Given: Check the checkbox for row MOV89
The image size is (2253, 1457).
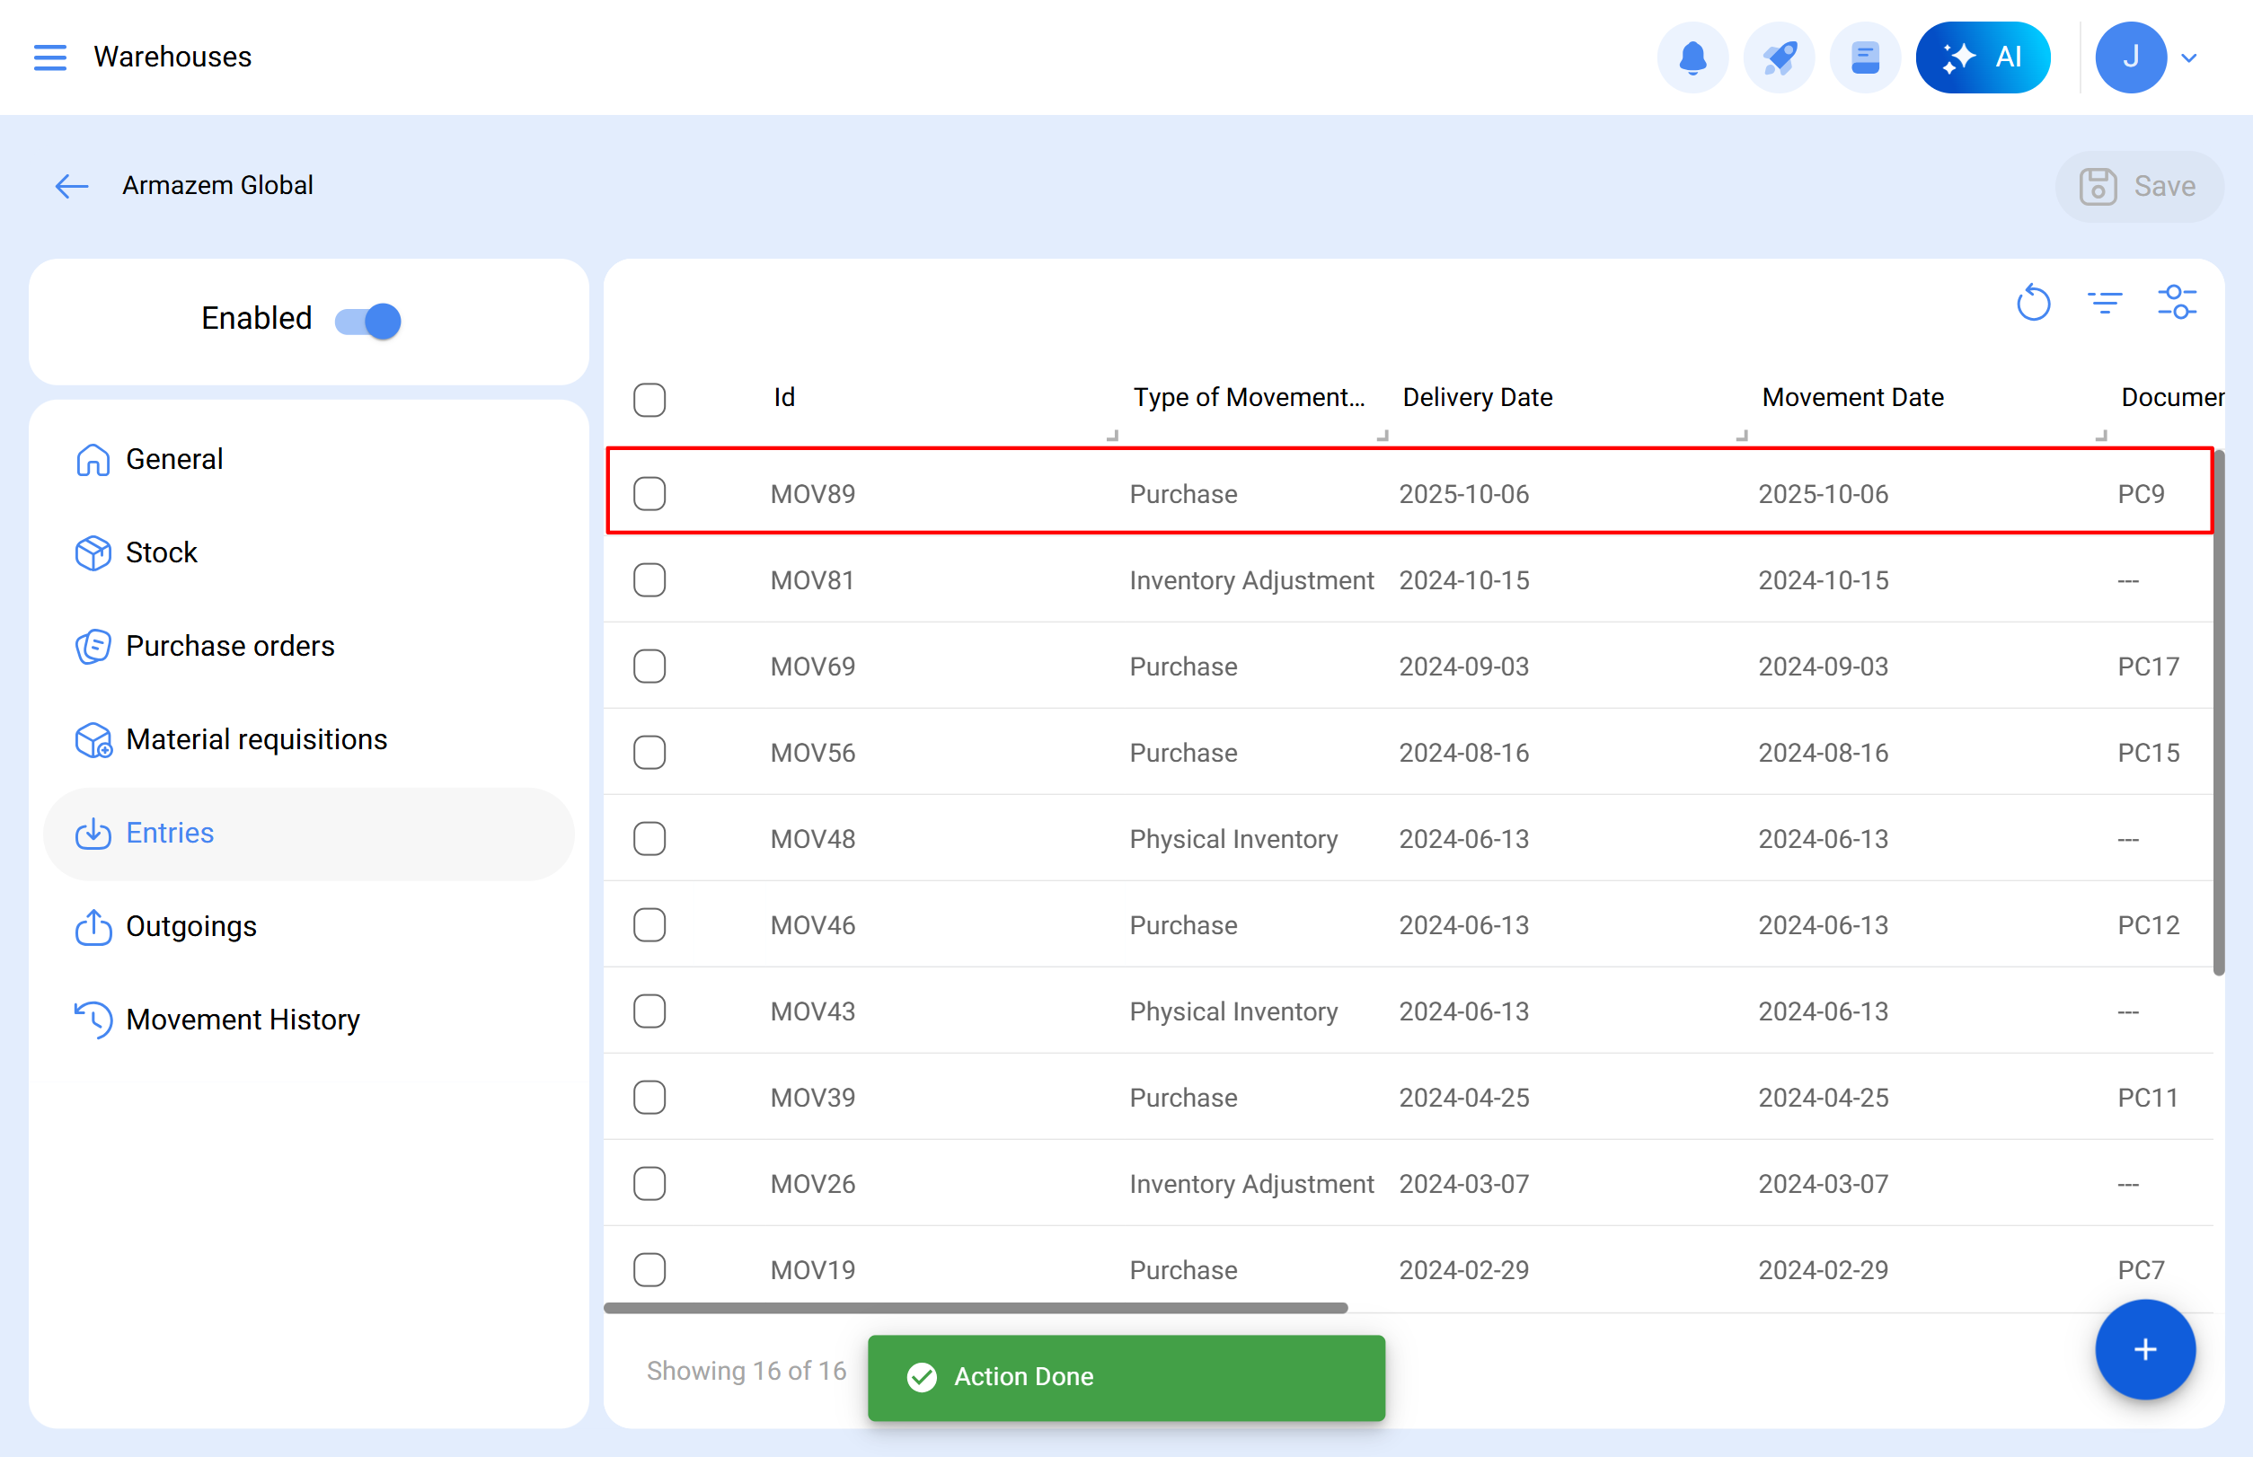Looking at the screenshot, I should coord(649,493).
